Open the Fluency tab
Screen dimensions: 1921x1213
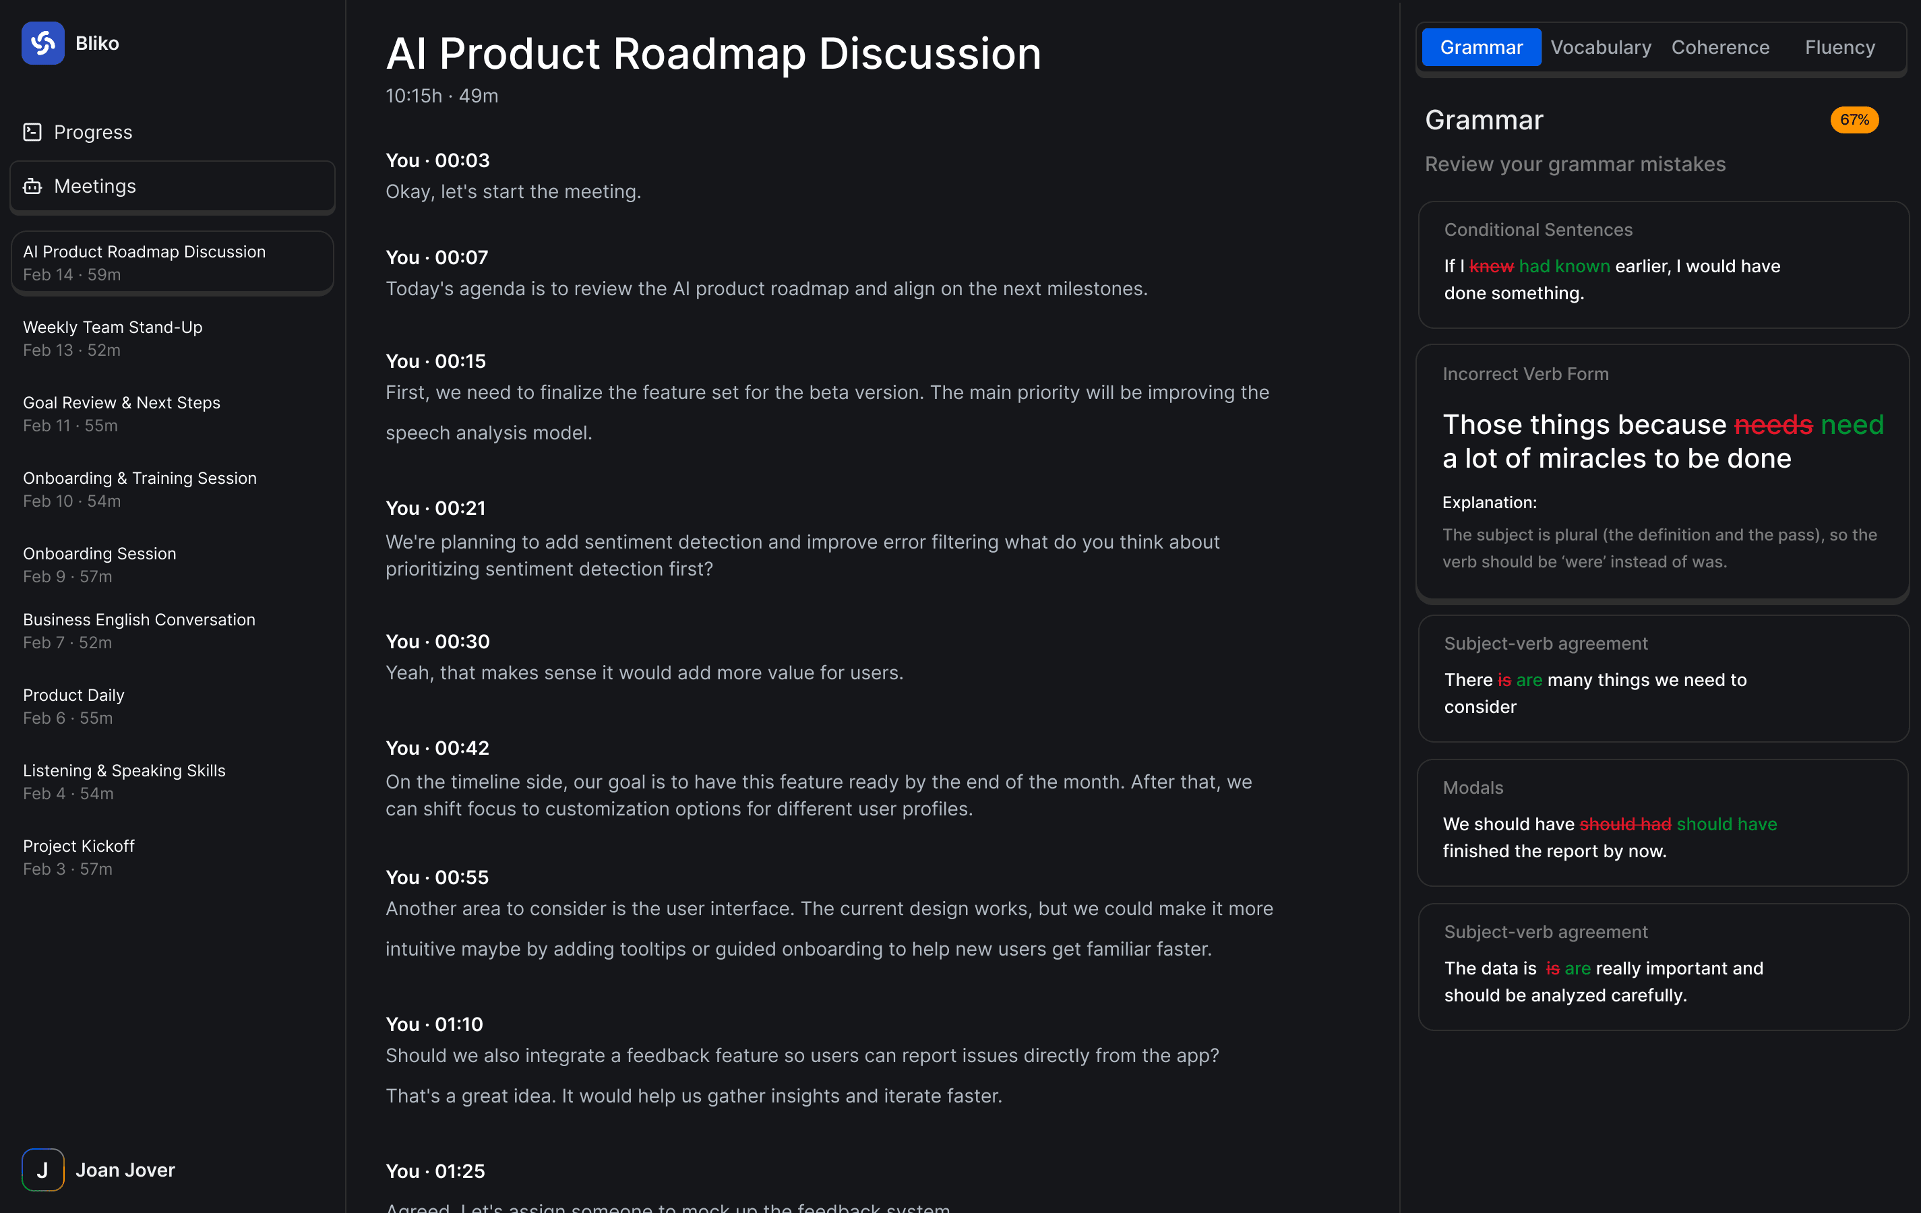(1839, 48)
